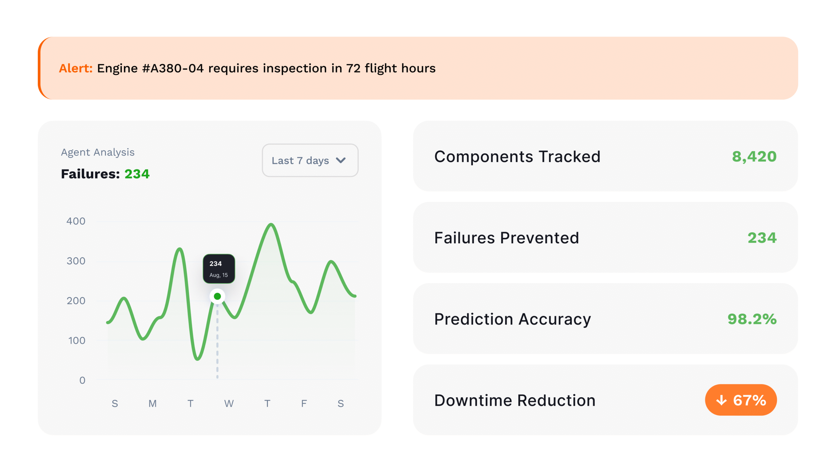Click the Agent Analysis heading
Image resolution: width=836 pixels, height=472 pixels.
click(x=98, y=152)
